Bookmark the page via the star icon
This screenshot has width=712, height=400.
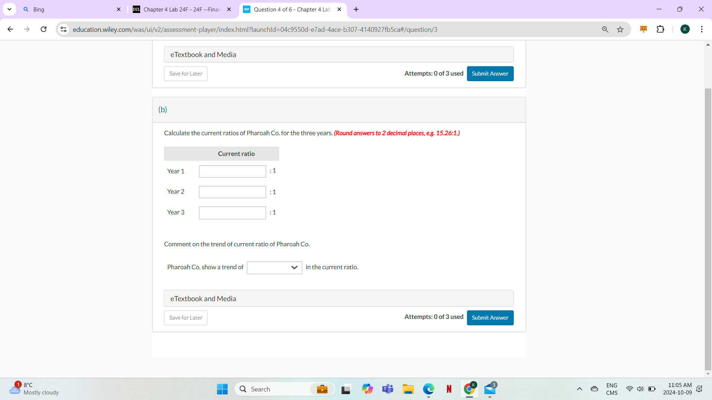(620, 29)
